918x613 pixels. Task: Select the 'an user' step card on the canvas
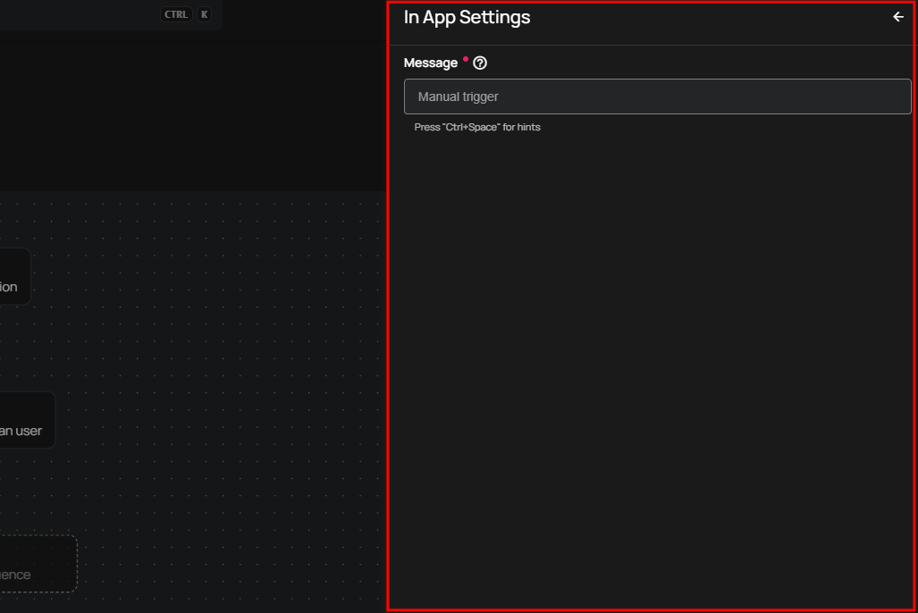click(22, 420)
